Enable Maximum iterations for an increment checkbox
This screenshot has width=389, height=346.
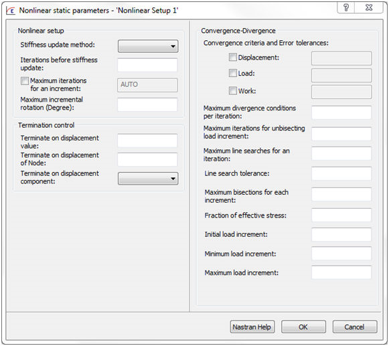pos(25,81)
